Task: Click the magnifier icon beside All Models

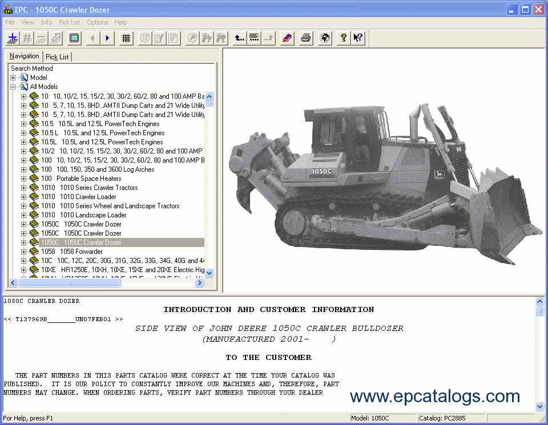Action: click(x=24, y=87)
